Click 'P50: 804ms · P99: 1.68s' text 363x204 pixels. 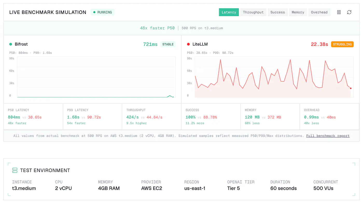[31, 53]
